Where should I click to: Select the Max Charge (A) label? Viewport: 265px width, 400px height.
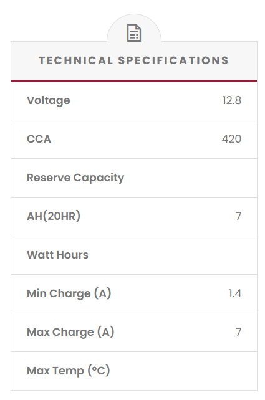click(70, 332)
